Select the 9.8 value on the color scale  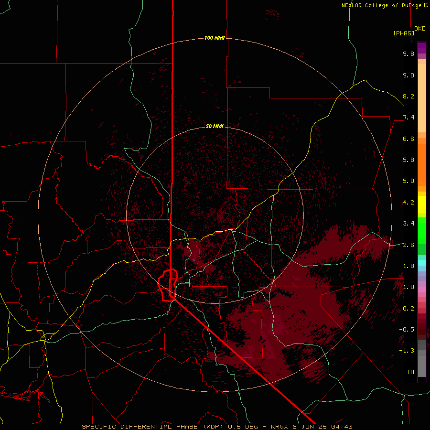pos(408,54)
